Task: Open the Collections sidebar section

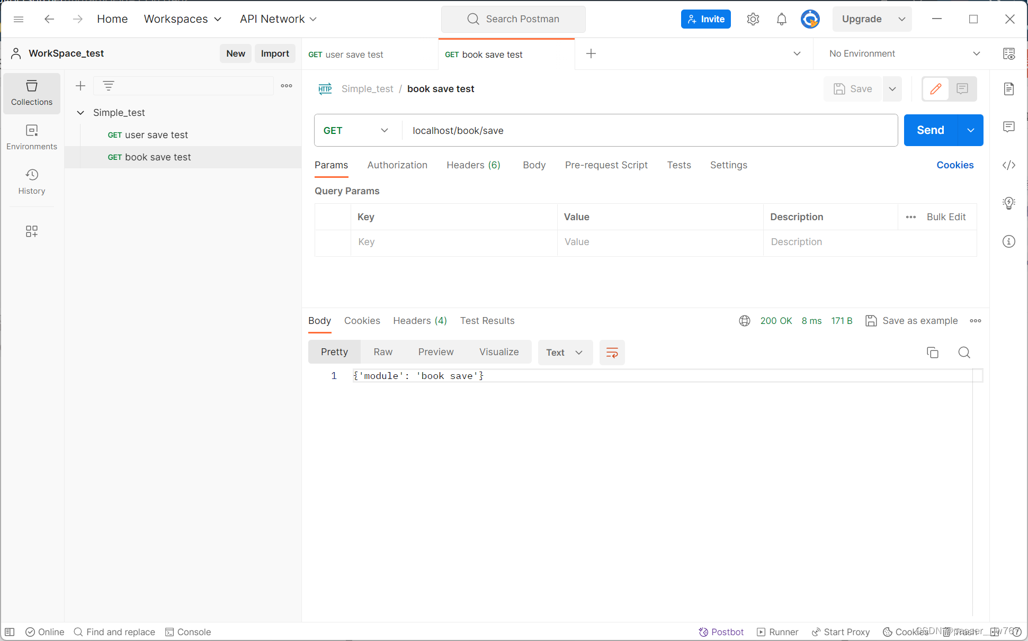Action: (32, 93)
